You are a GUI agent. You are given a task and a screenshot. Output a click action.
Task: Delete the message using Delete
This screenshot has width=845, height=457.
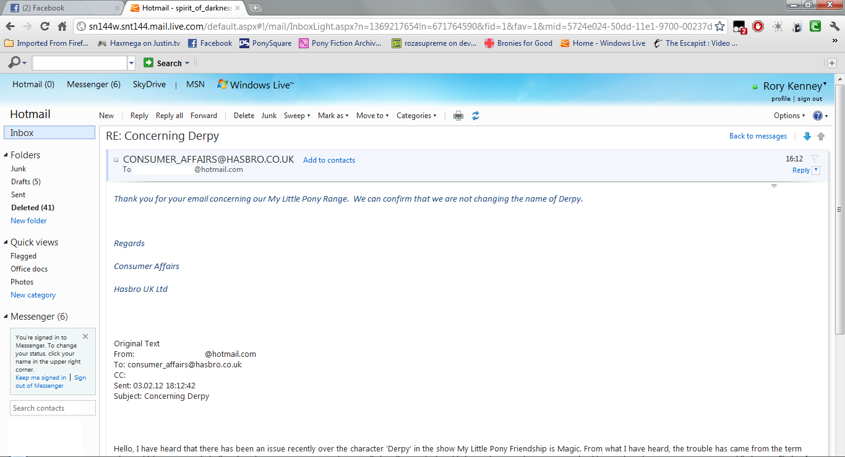coord(244,116)
